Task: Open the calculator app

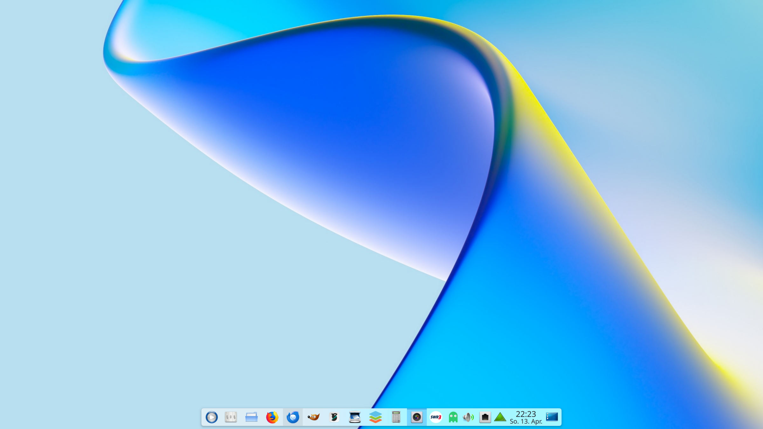Action: point(396,417)
